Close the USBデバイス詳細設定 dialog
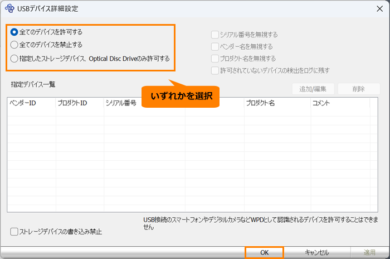The image size is (390, 259). pyautogui.click(x=379, y=9)
